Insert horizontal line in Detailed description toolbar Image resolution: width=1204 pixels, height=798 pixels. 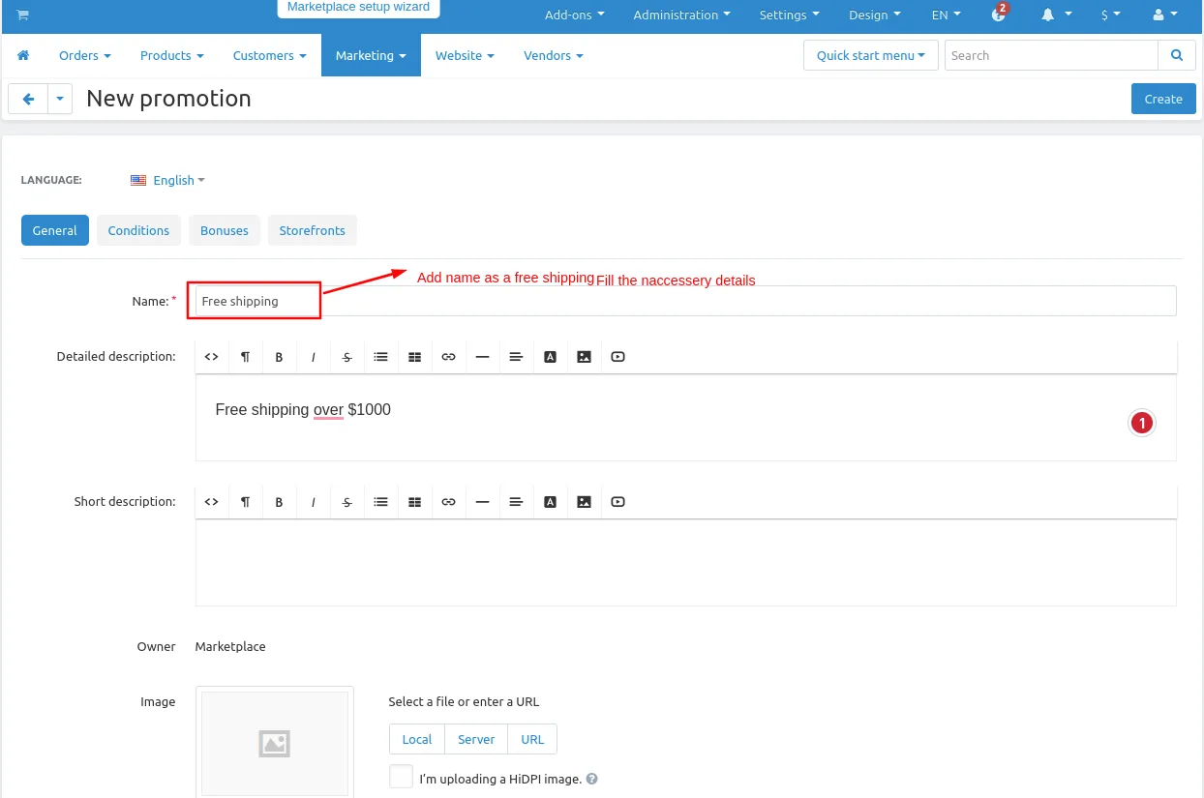pyautogui.click(x=483, y=357)
